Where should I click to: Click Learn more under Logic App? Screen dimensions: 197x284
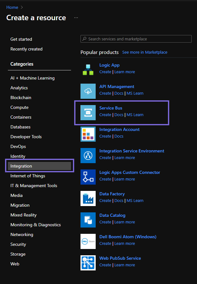(125, 72)
